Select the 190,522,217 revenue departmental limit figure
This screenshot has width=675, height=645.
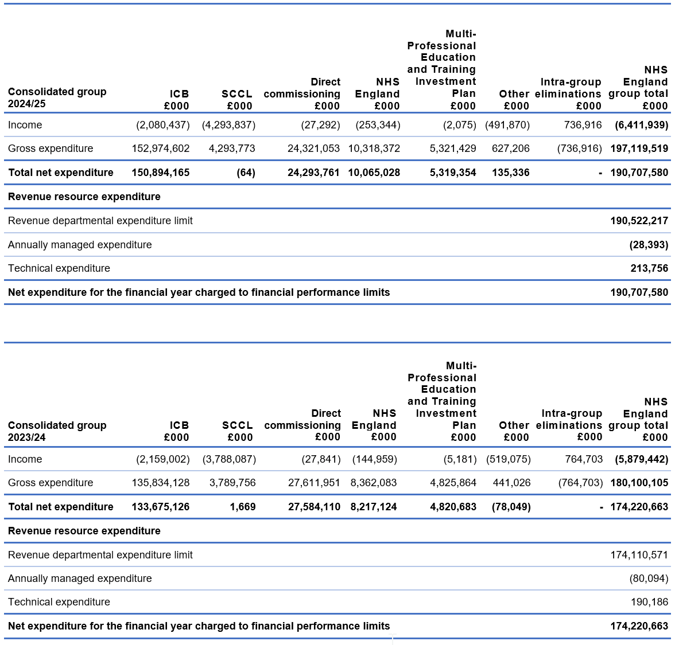coord(639,221)
